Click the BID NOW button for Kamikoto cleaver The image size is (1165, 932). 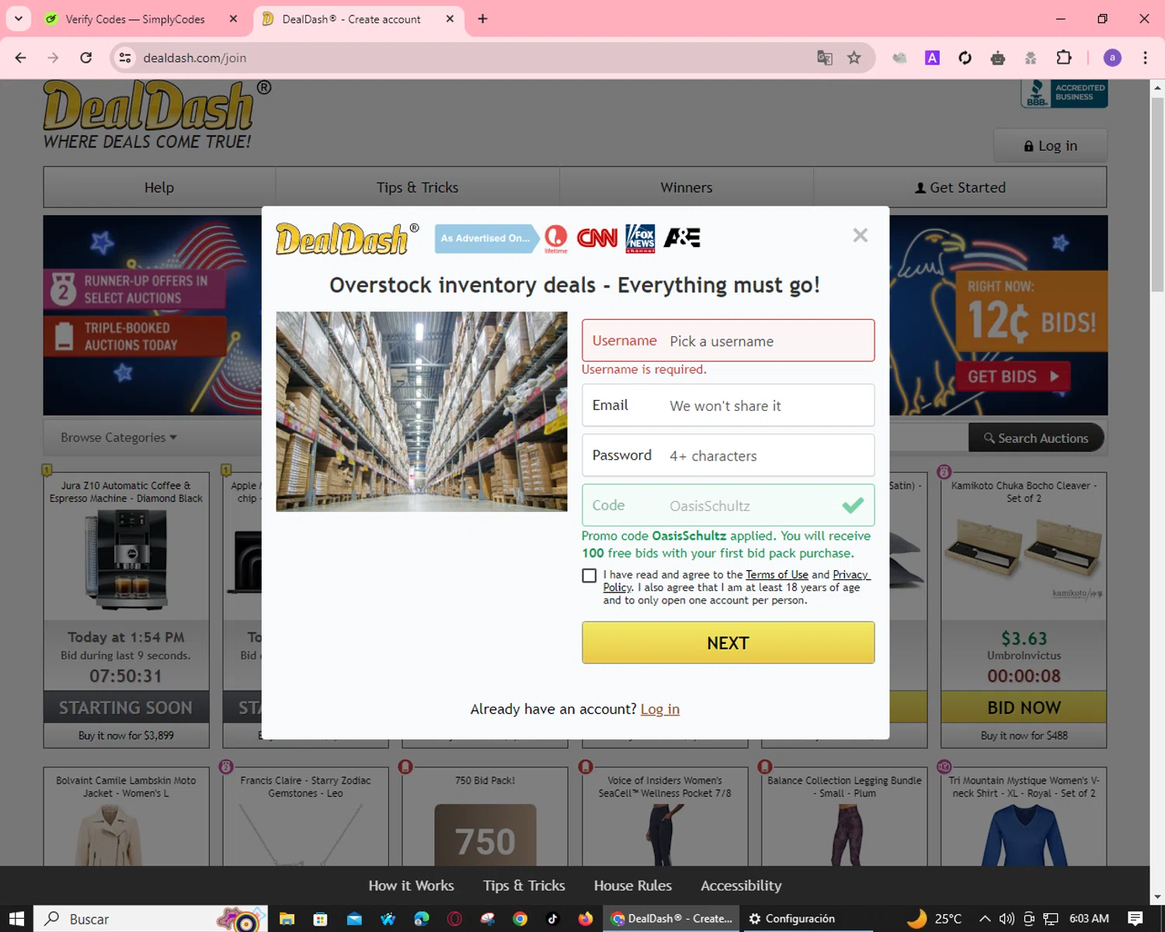[1024, 708]
